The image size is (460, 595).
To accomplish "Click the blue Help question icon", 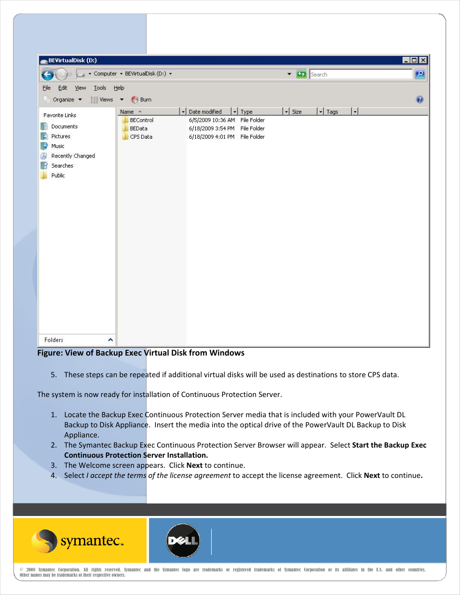I will 420,99.
